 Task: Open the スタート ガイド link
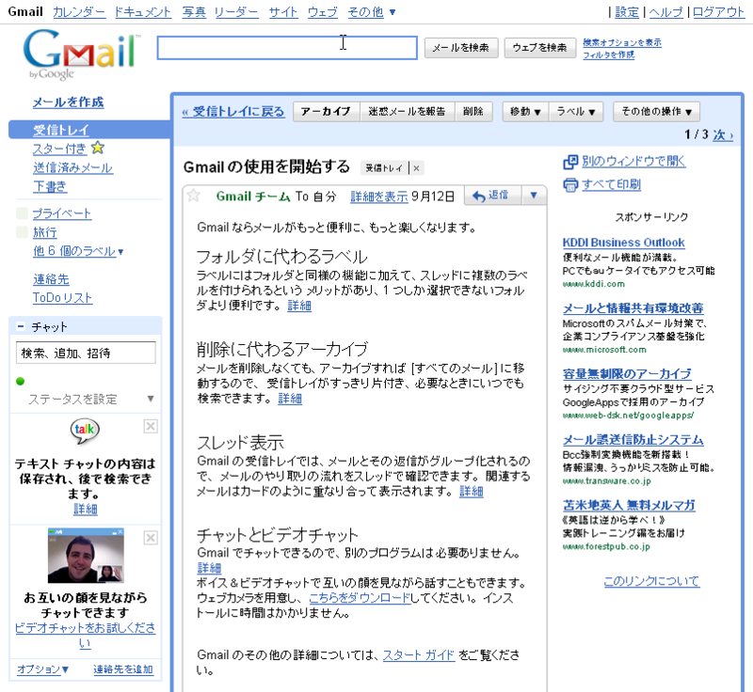click(x=418, y=654)
